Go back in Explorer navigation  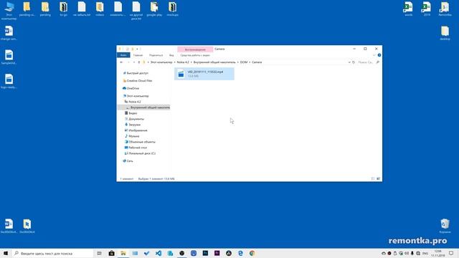pyautogui.click(x=121, y=62)
